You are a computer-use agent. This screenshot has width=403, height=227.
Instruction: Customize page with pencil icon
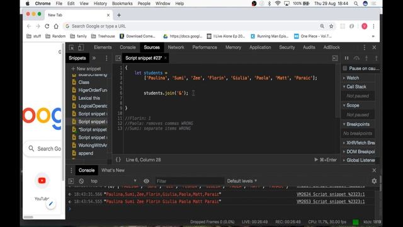click(x=51, y=204)
